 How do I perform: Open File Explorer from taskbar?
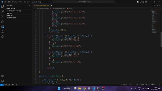[80, 88]
